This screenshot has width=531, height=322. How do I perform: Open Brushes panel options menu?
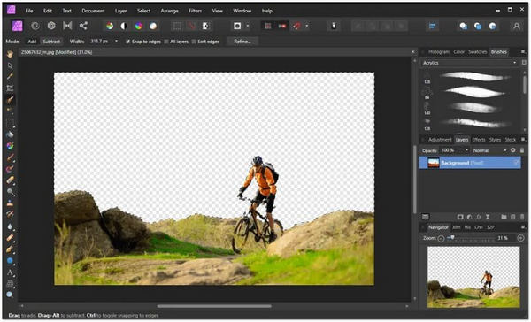point(523,52)
